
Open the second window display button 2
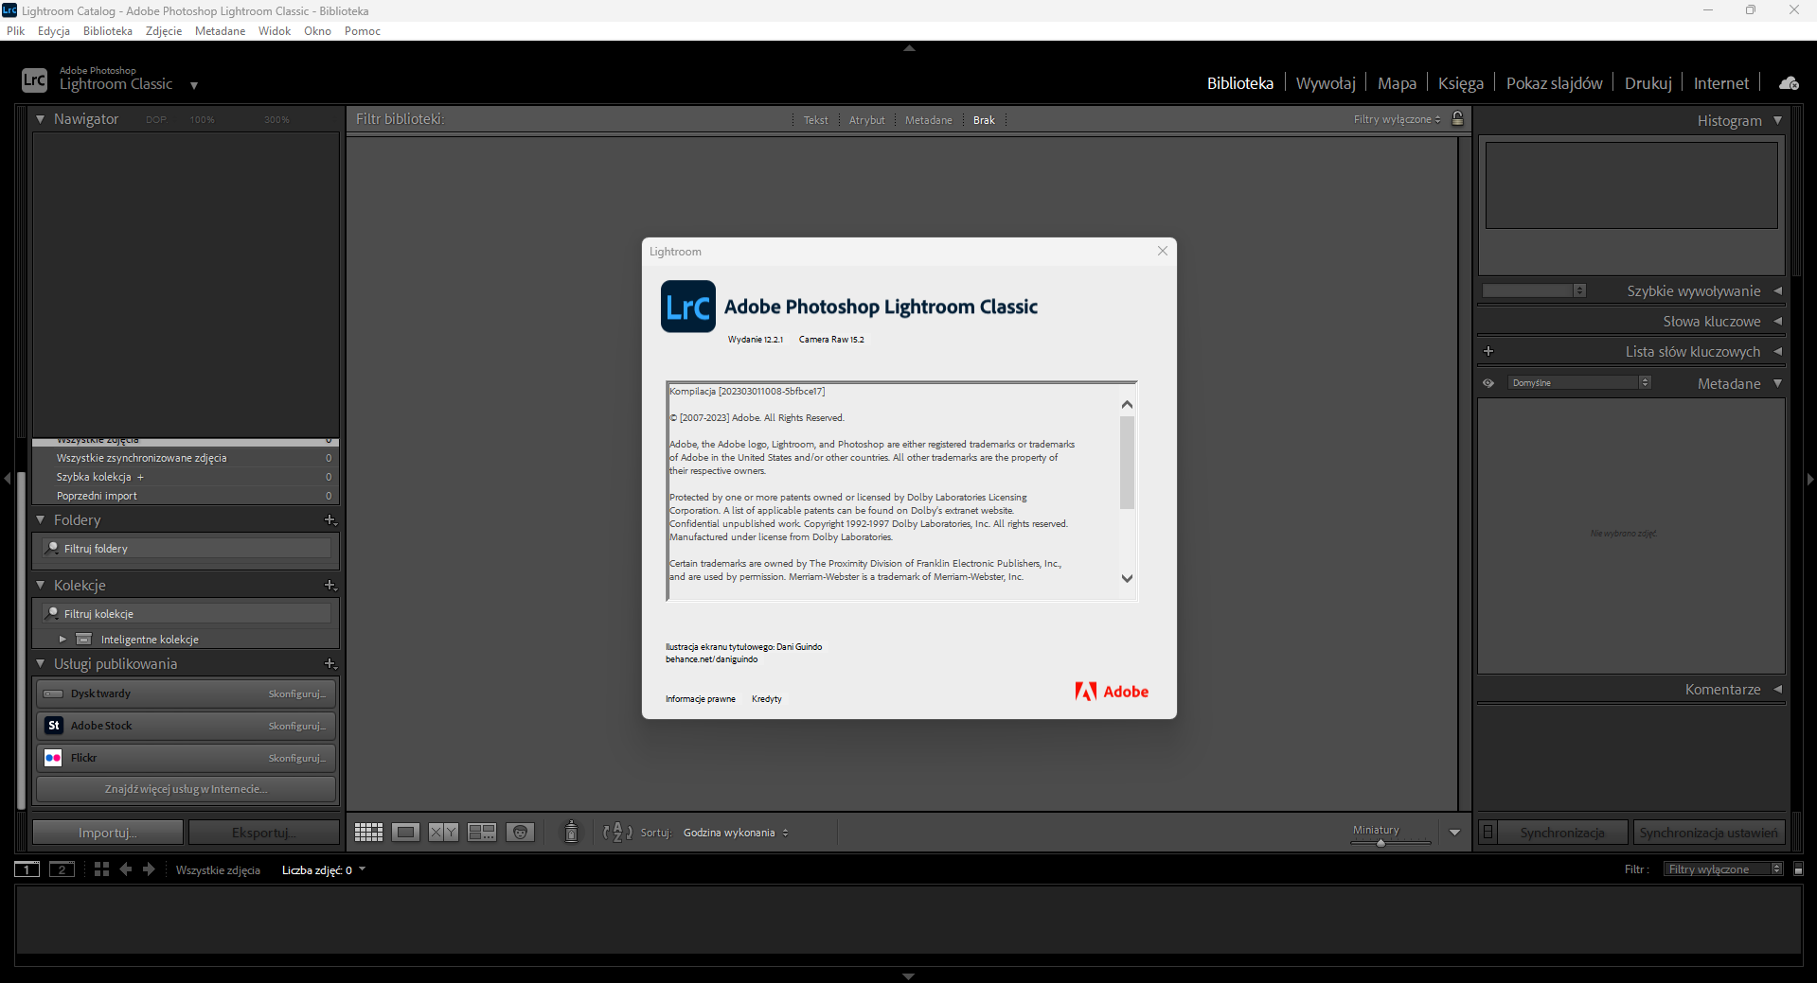click(x=62, y=869)
